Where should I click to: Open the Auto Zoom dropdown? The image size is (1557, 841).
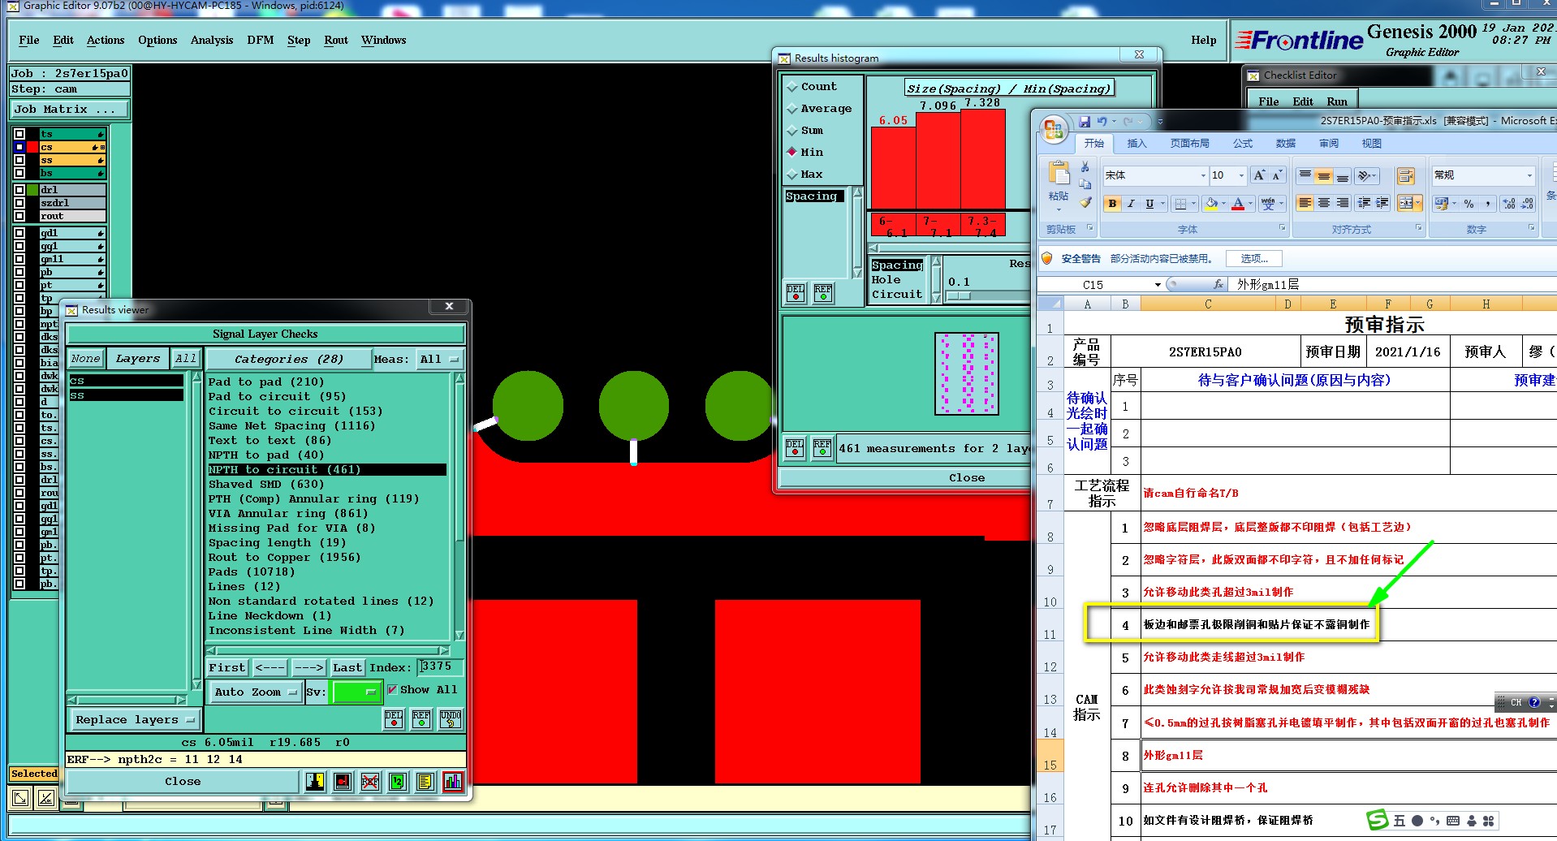(x=255, y=692)
